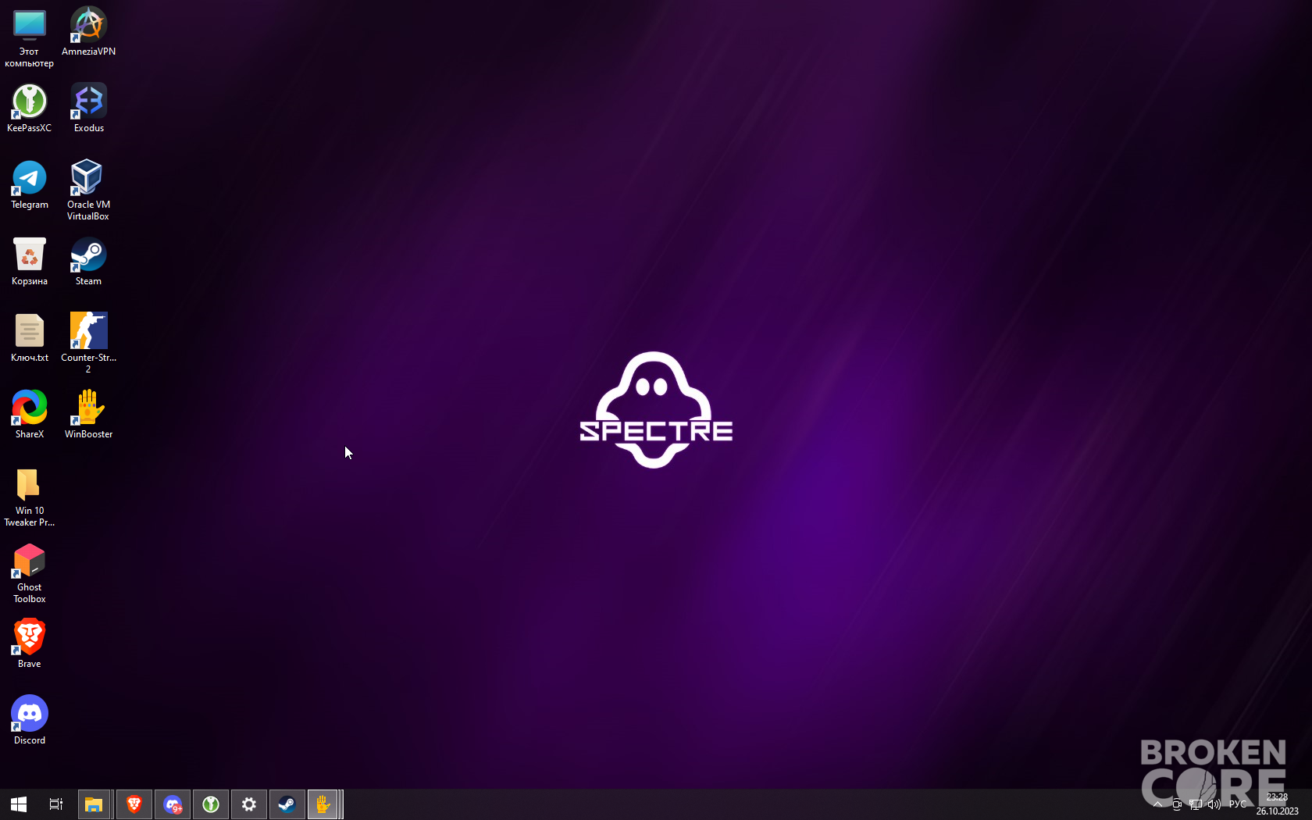Open Task View from the taskbar
Image resolution: width=1312 pixels, height=820 pixels.
56,804
